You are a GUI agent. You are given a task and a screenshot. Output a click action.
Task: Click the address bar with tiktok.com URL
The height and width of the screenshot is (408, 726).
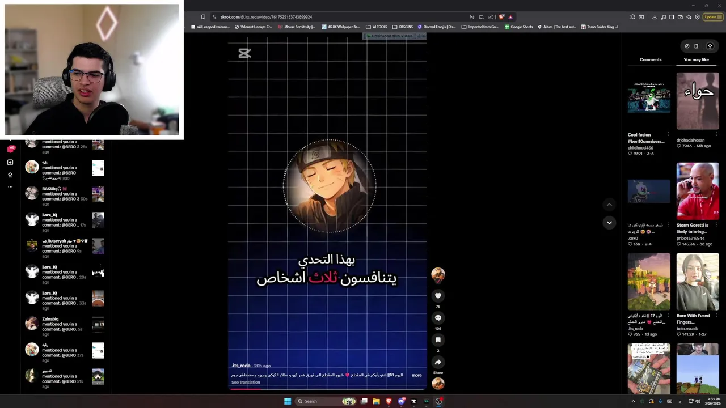point(340,17)
